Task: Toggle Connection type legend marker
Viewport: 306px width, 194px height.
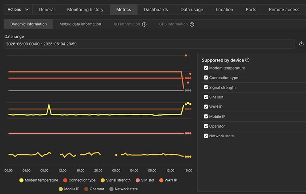Action: (65, 180)
